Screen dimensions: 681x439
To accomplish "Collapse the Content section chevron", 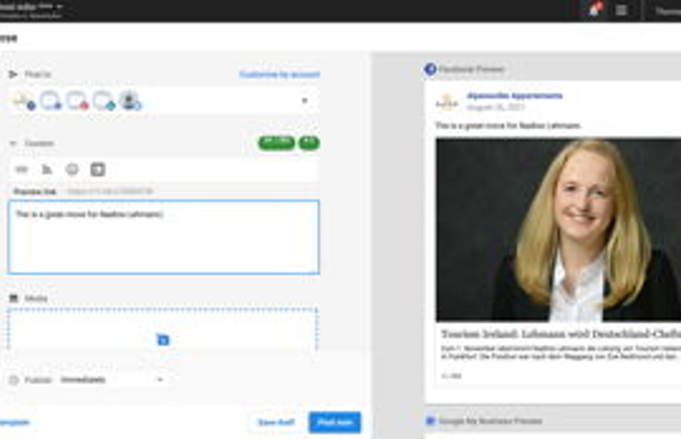I will [13, 143].
